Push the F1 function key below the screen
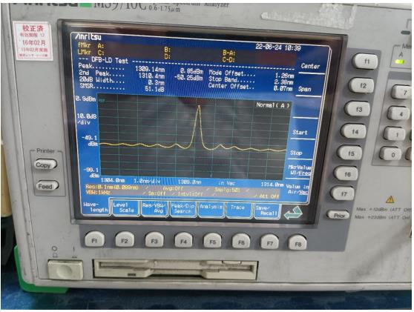 (94, 239)
